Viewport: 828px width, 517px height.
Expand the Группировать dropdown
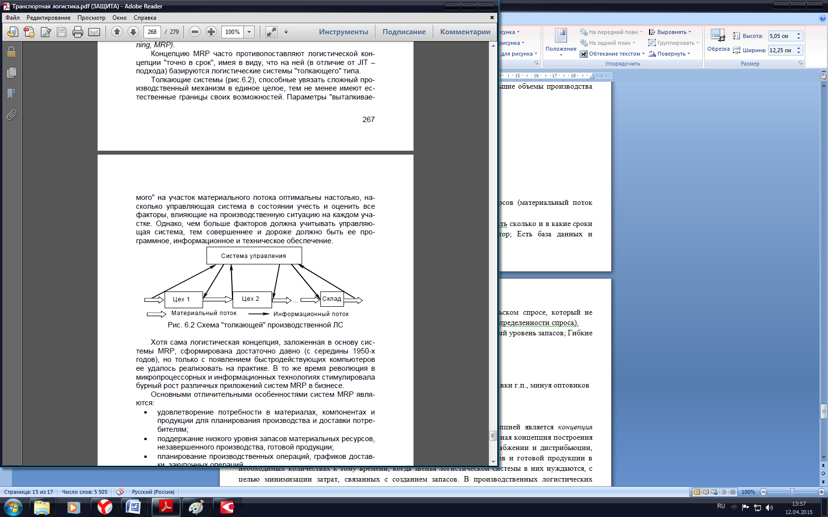tap(697, 43)
